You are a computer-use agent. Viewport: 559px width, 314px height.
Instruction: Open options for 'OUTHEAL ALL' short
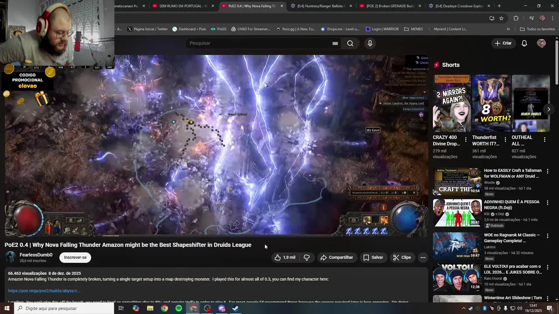(545, 140)
